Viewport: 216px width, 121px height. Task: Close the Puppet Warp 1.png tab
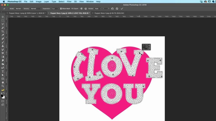pos(7,13)
